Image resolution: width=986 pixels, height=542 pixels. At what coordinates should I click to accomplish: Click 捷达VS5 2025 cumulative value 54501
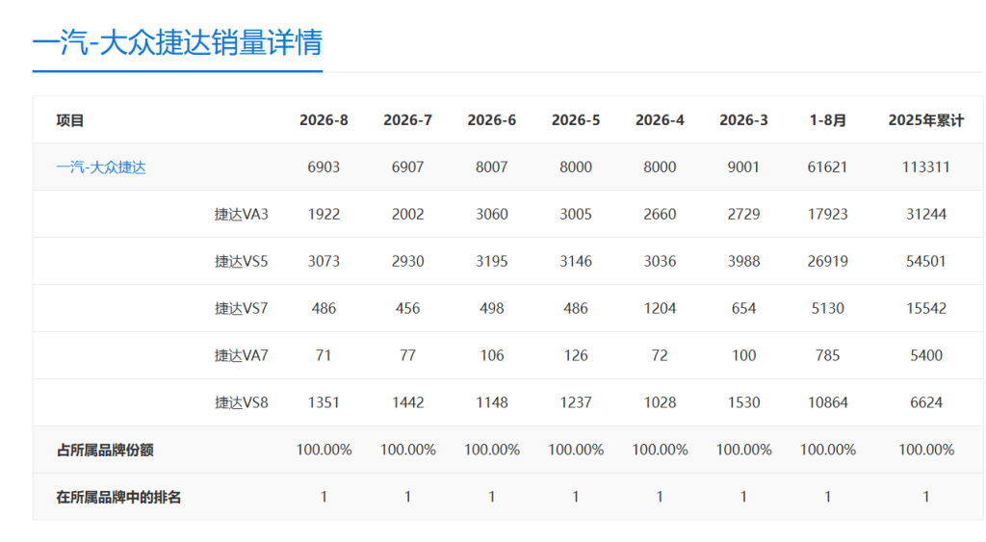click(x=926, y=262)
